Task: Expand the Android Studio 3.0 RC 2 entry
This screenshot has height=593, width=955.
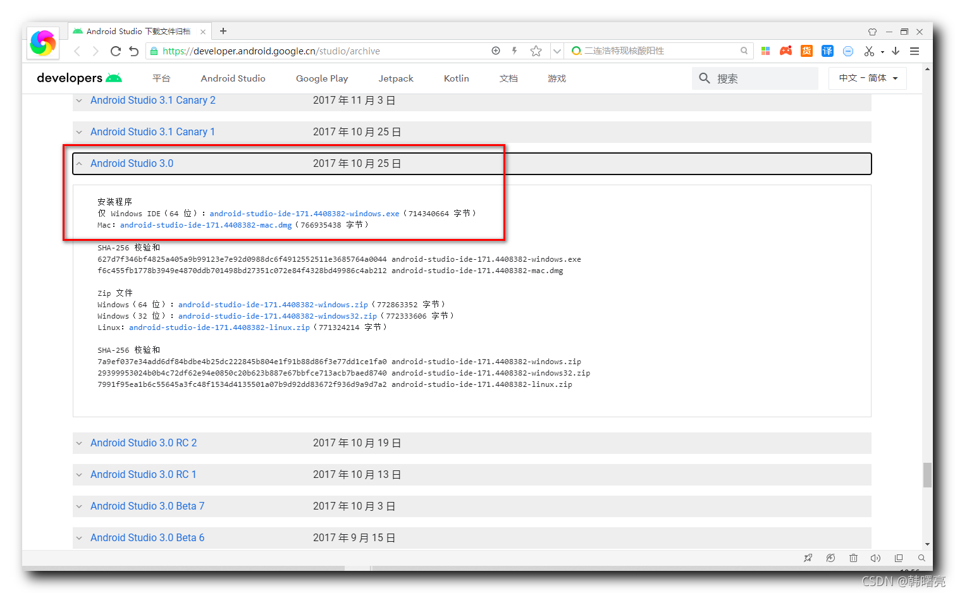Action: [79, 443]
